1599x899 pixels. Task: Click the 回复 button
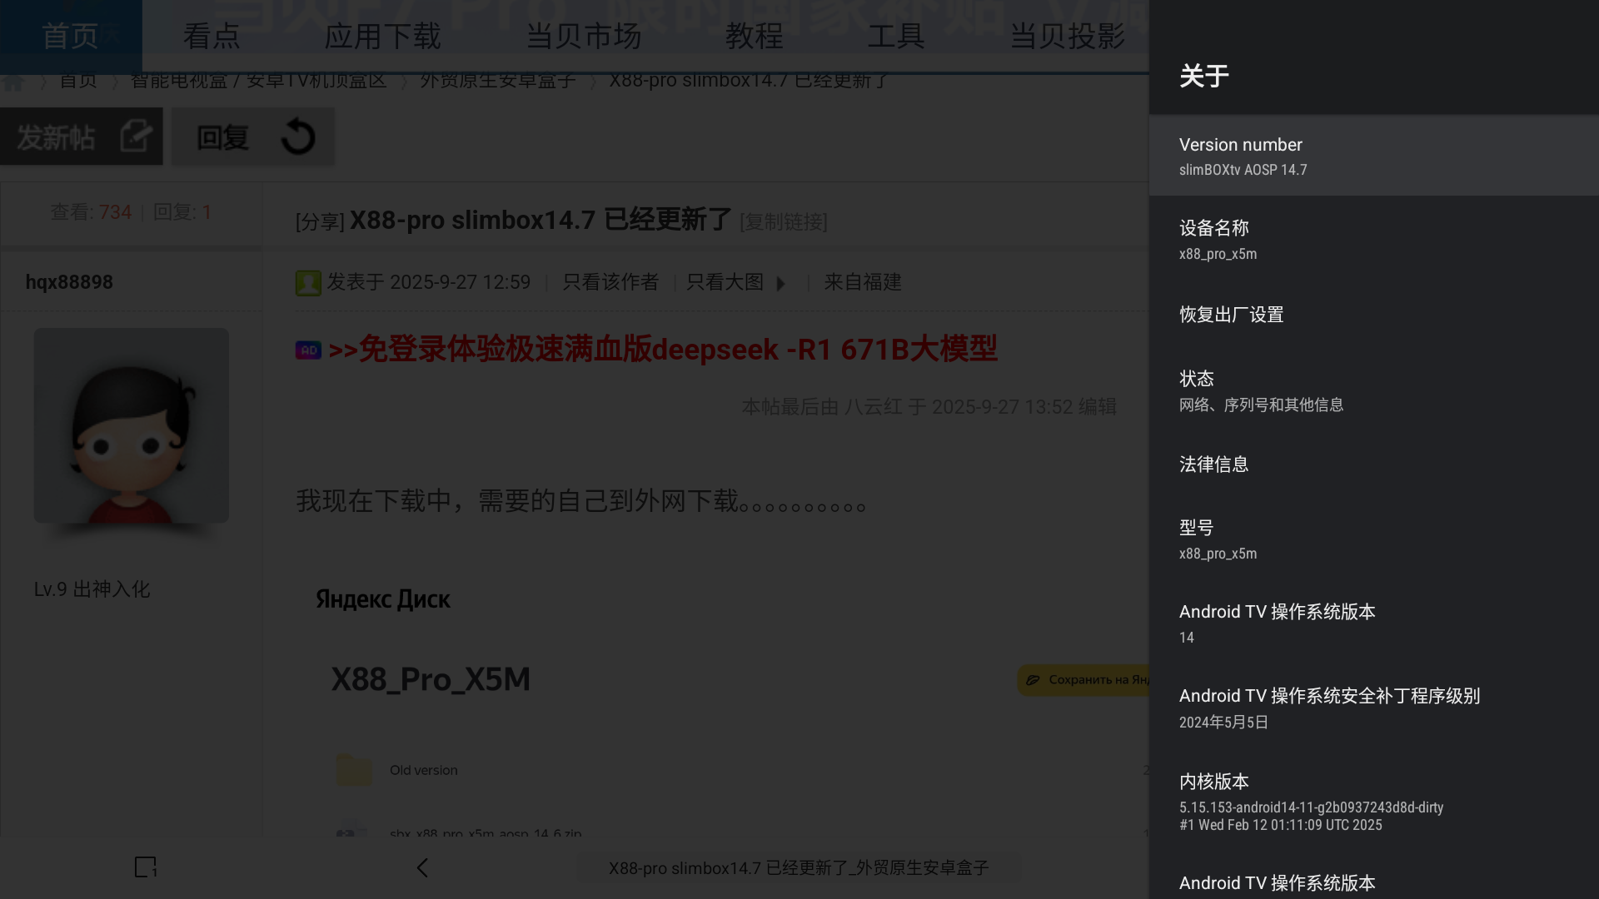pos(253,137)
